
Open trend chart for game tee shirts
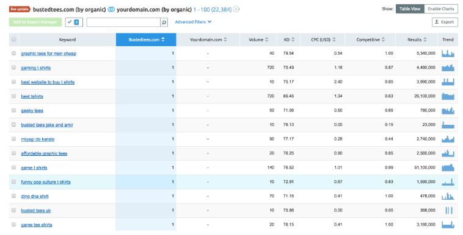click(448, 225)
